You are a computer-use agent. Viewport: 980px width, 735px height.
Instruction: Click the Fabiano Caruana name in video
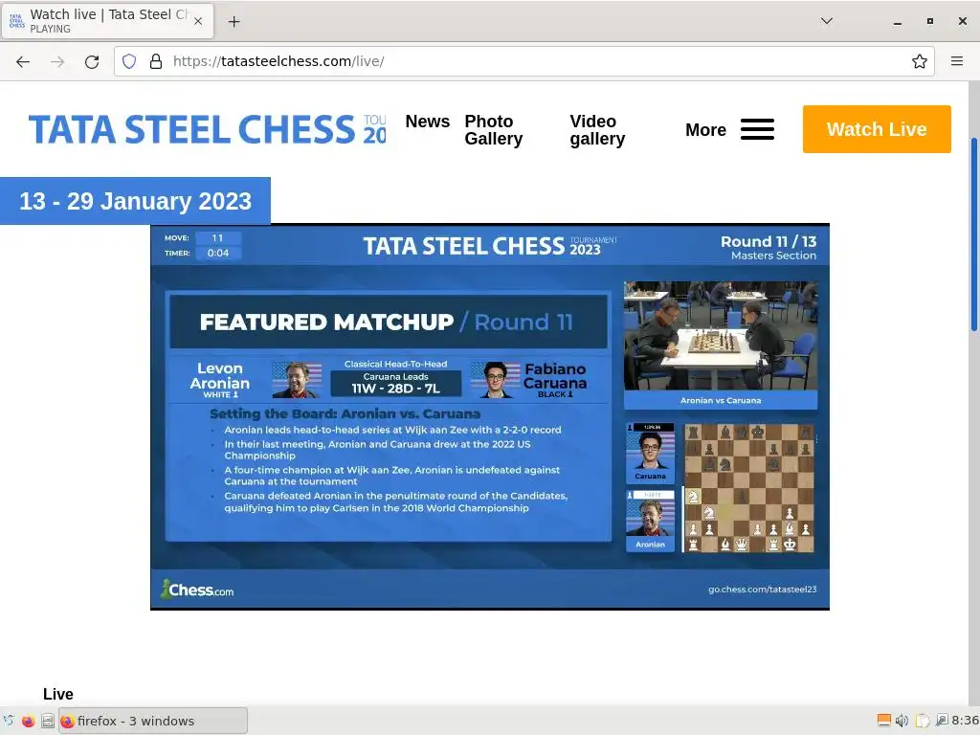[x=555, y=376]
